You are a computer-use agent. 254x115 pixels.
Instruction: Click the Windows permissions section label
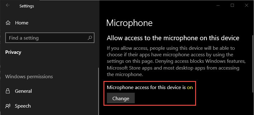[x=29, y=76]
